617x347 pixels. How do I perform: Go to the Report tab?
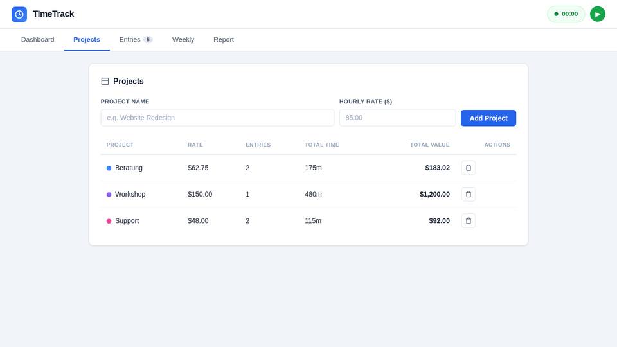tap(224, 40)
